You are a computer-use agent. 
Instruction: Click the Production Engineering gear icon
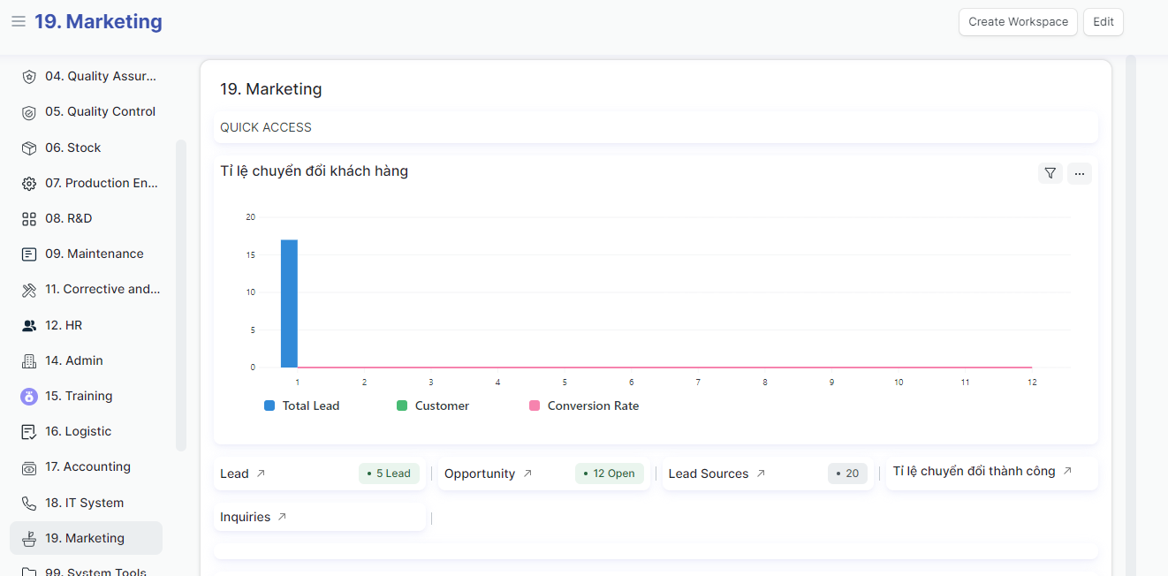coord(29,183)
